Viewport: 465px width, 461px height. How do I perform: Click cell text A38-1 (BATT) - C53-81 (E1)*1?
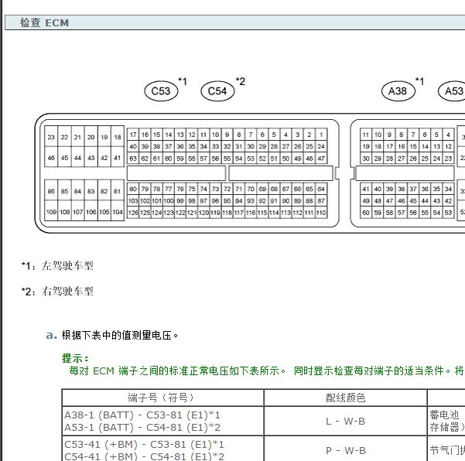(142, 415)
